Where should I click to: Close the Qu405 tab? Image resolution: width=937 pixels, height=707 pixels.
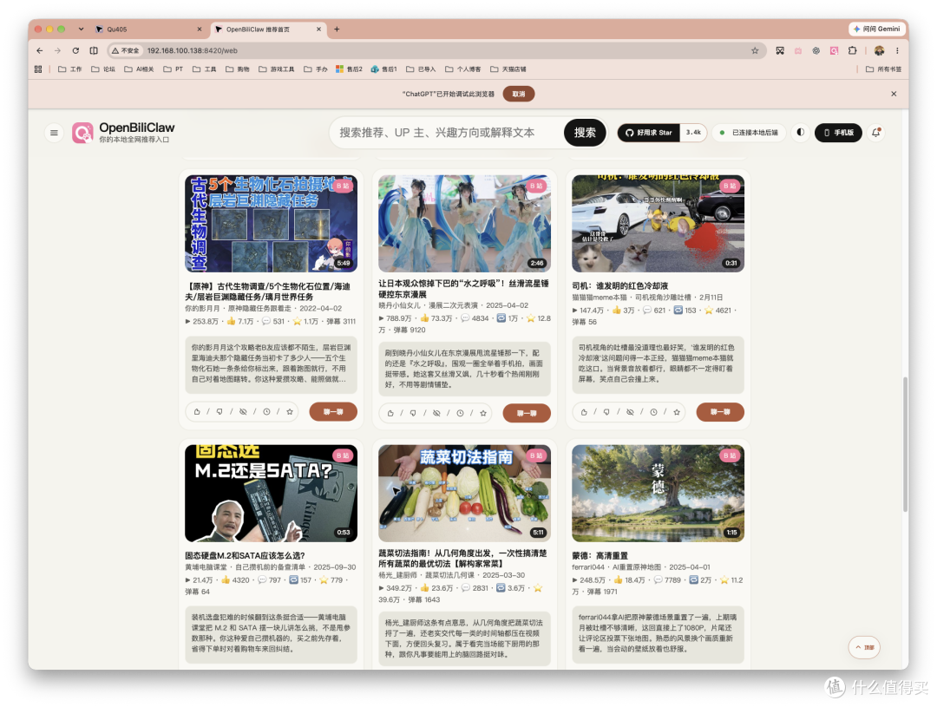click(200, 29)
